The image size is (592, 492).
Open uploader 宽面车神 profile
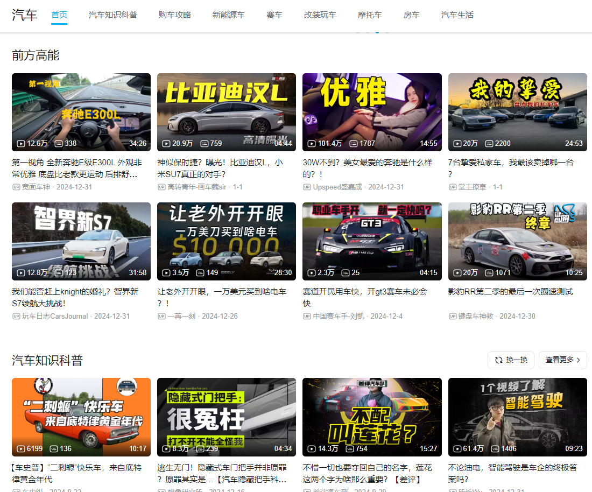[36, 187]
